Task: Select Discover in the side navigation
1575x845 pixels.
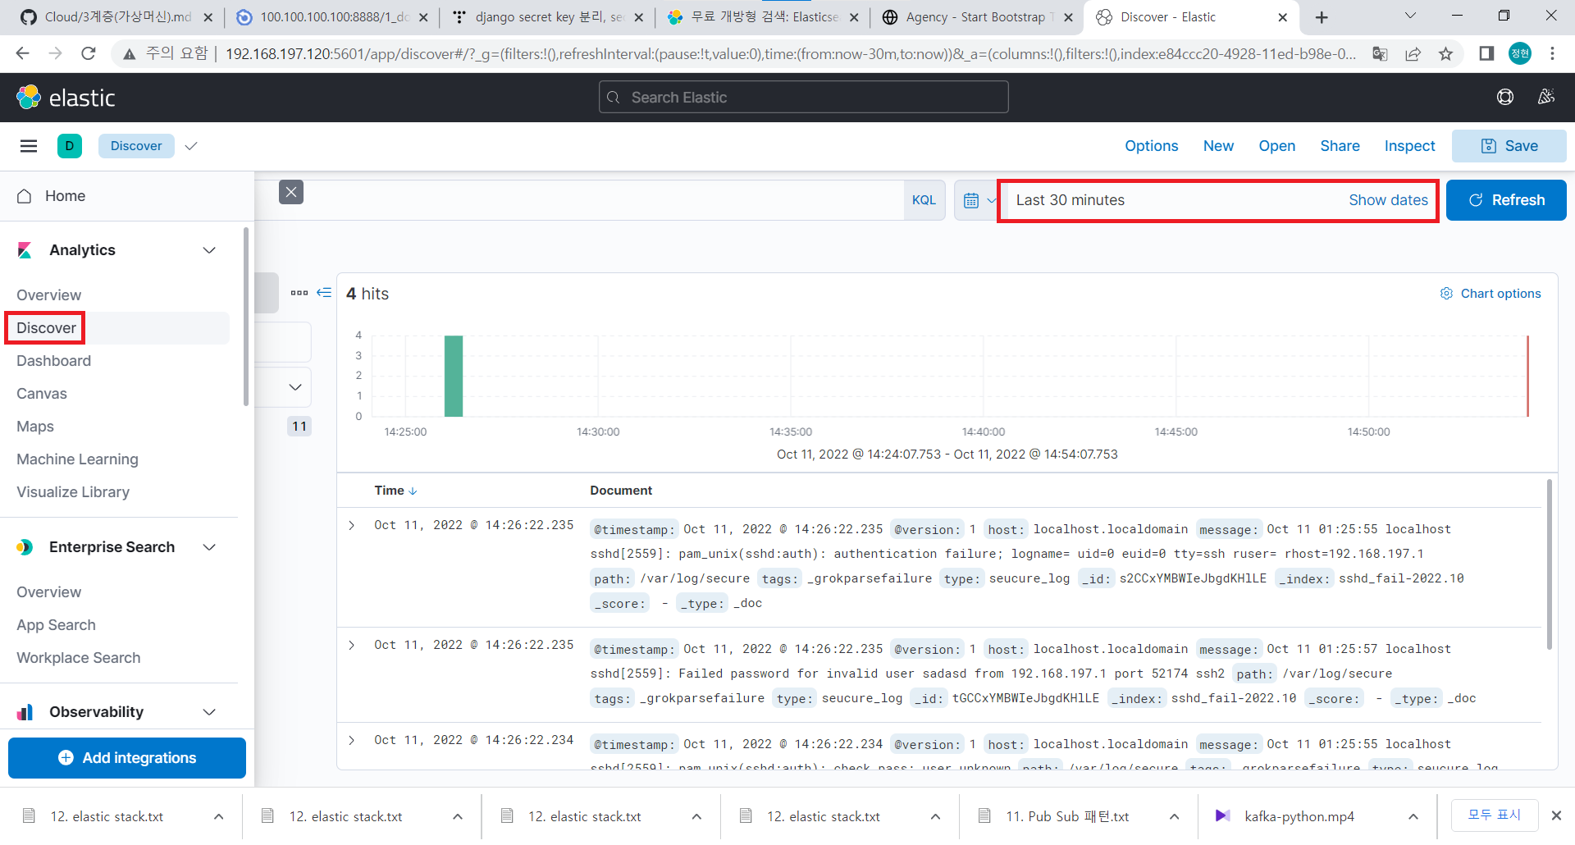Action: point(46,328)
